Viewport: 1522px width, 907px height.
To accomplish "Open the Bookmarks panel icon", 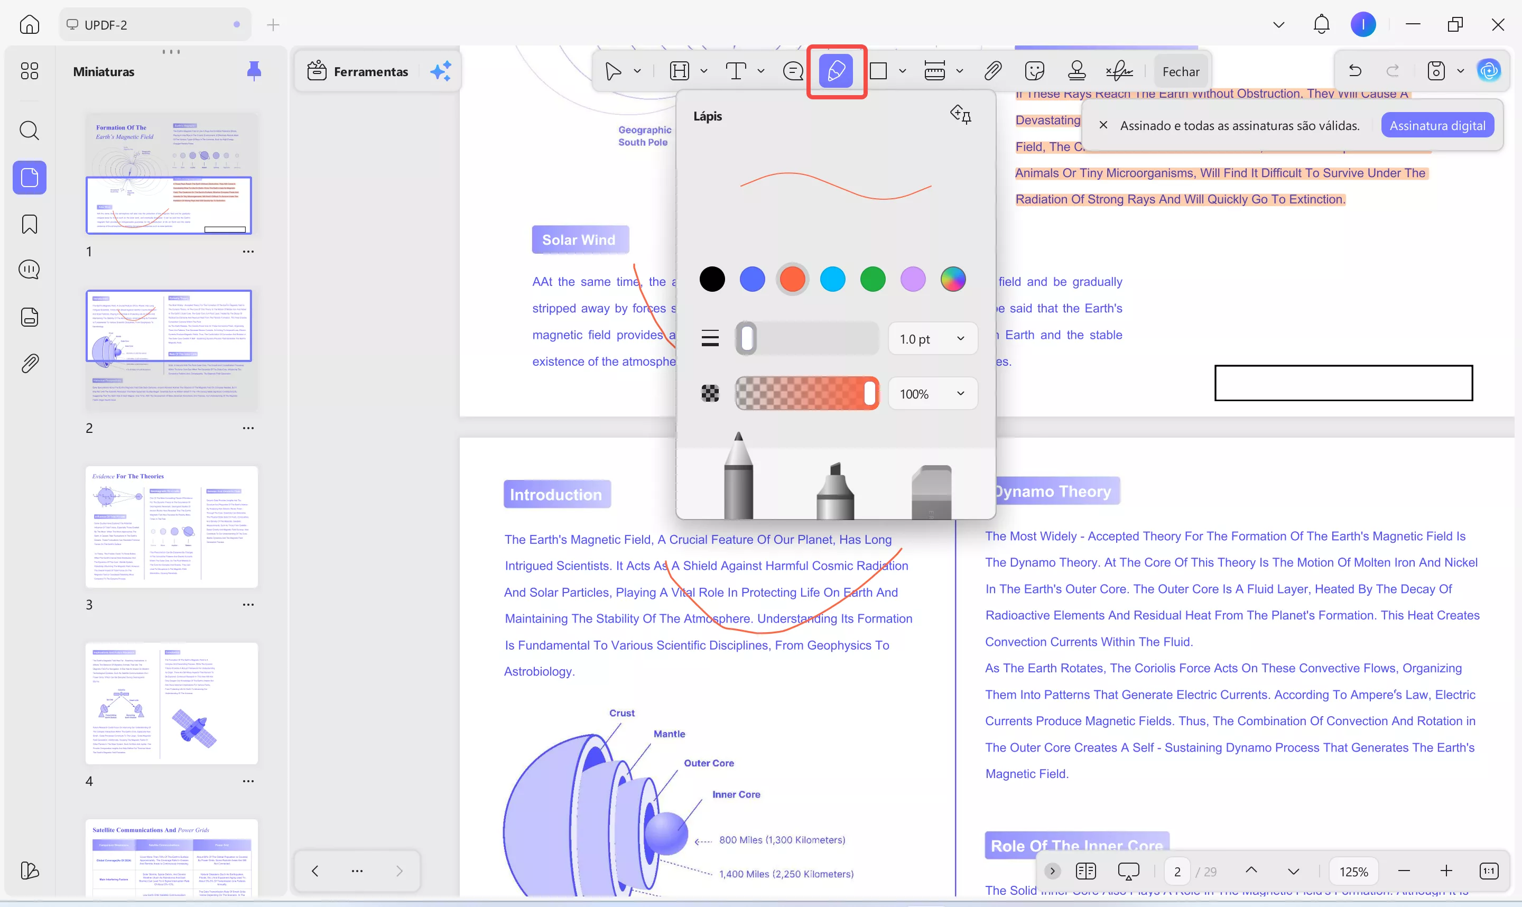I will [29, 224].
